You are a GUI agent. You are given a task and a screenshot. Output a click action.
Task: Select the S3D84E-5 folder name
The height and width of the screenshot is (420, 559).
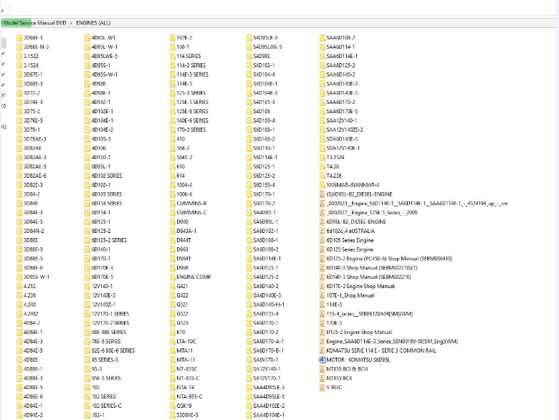188,415
